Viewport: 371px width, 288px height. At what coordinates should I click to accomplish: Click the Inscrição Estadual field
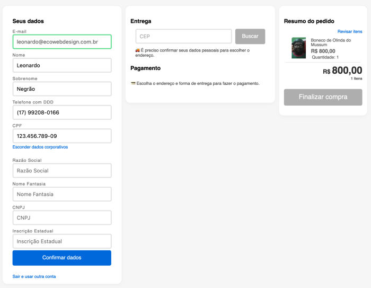tap(61, 241)
